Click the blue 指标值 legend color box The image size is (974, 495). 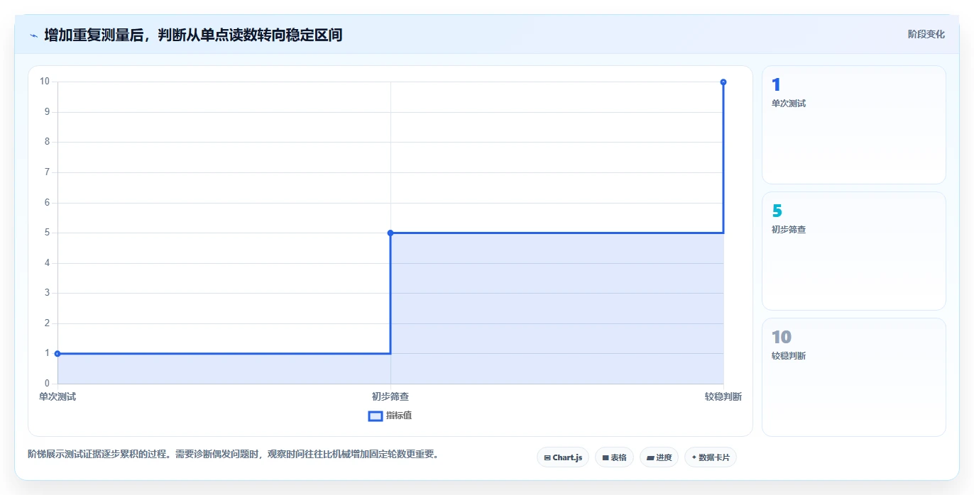point(376,416)
